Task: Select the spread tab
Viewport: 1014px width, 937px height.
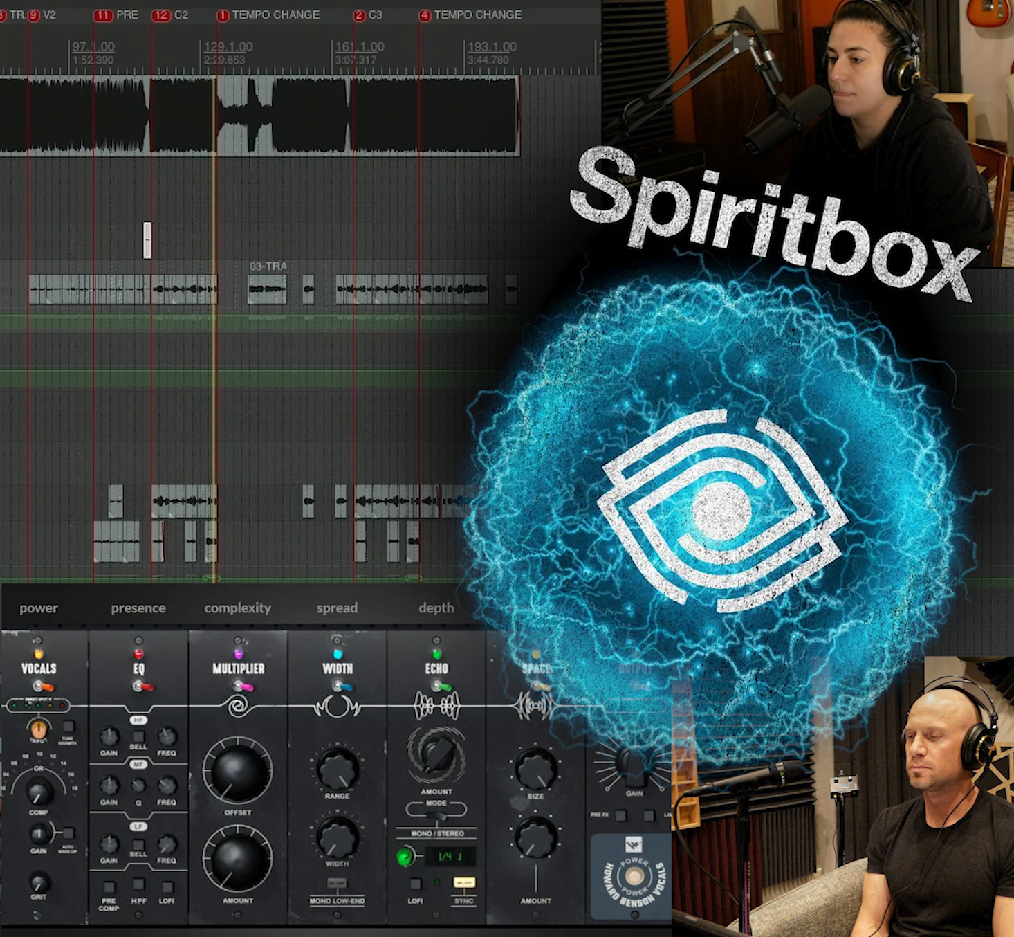Action: (x=338, y=608)
